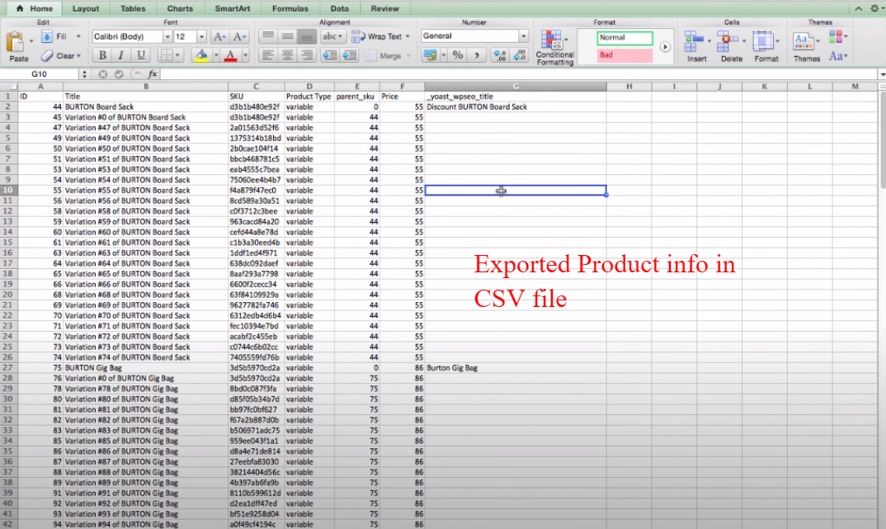This screenshot has height=529, width=886.
Task: Apply the yellow fill color bucket
Action: click(x=200, y=55)
